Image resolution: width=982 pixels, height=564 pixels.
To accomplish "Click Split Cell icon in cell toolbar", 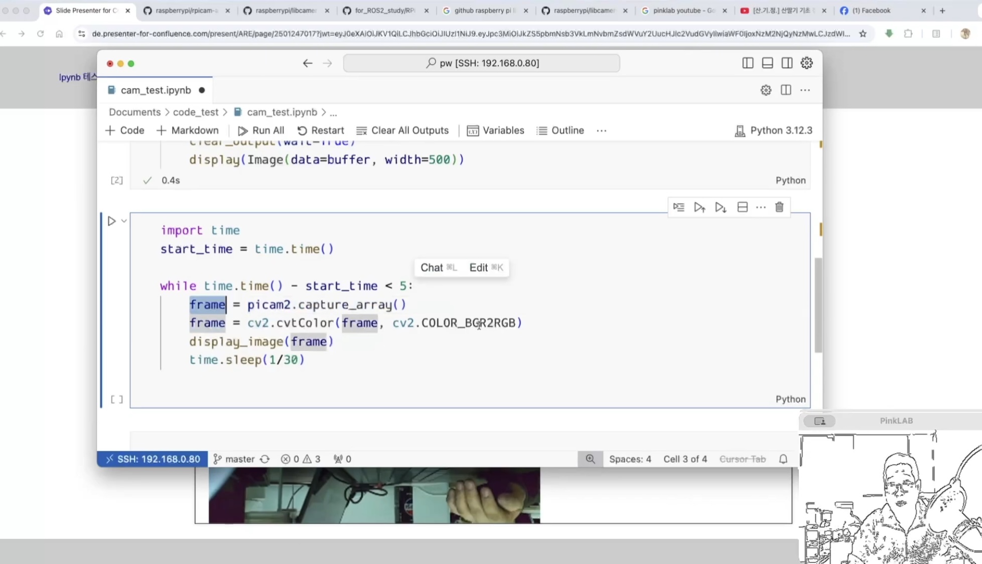I will [742, 207].
